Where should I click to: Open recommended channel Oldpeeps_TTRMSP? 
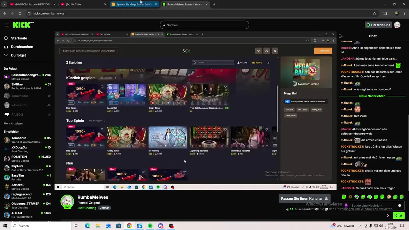pyautogui.click(x=27, y=205)
